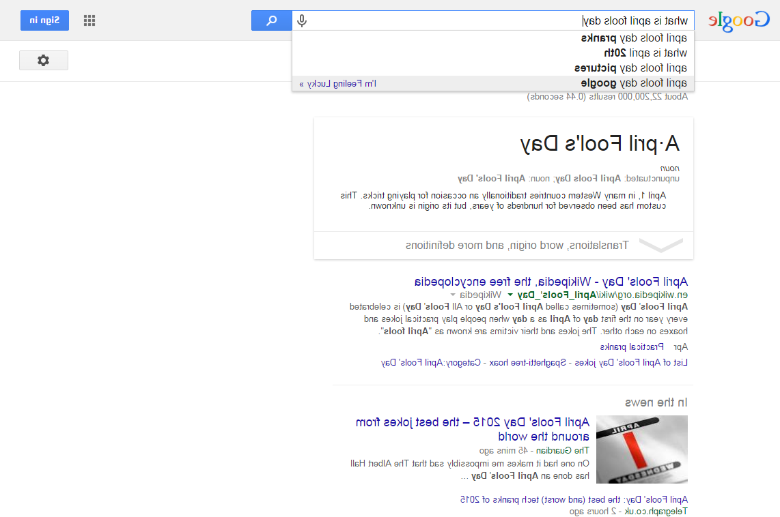
Task: Select suggestion 'april fools day pranks'
Action: (x=493, y=38)
